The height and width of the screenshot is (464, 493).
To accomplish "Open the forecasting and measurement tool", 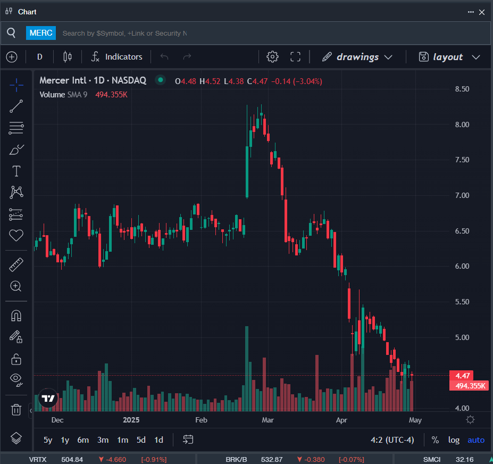I will [16, 214].
